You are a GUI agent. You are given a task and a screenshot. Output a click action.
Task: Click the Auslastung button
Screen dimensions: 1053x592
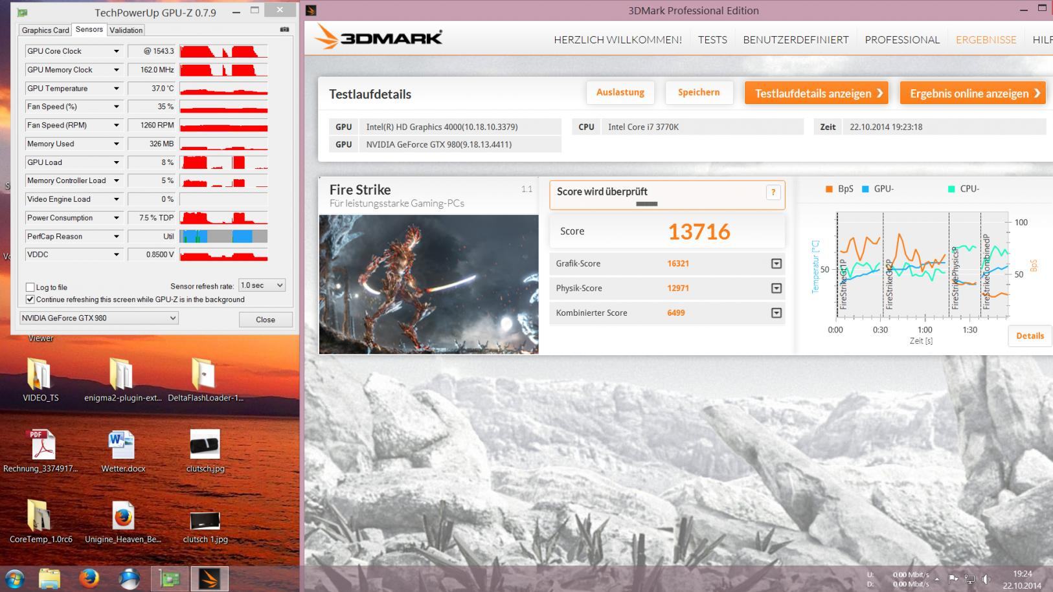(620, 93)
